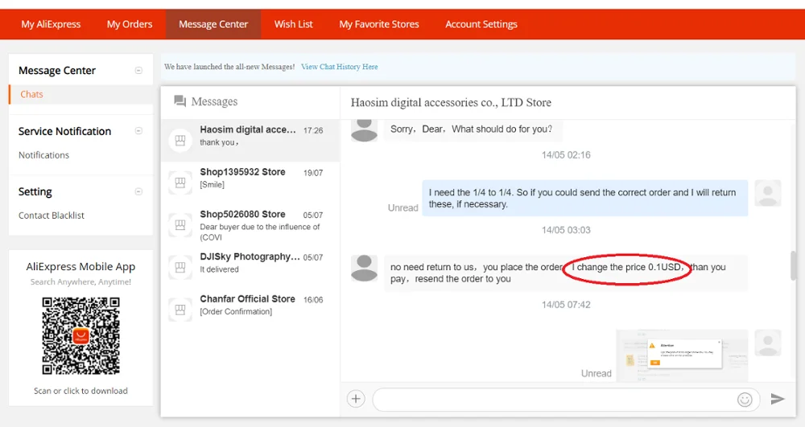This screenshot has height=427, width=805.
Task: Click Chanfar Official Store avatar icon
Action: click(180, 310)
